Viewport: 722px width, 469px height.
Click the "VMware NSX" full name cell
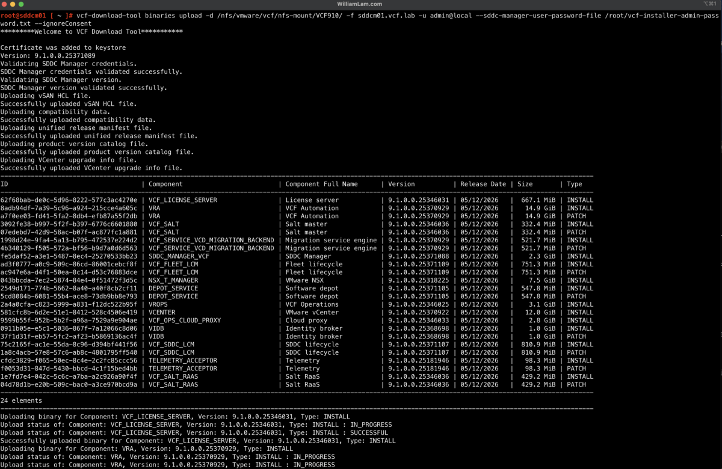click(304, 280)
